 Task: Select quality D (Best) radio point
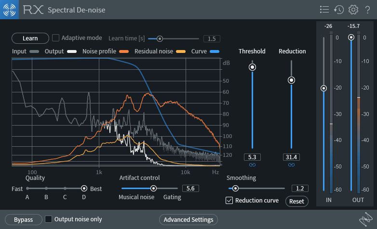[84, 189]
